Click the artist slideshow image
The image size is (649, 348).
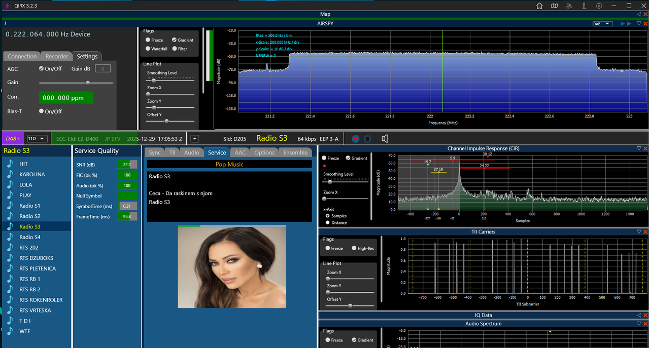pyautogui.click(x=232, y=267)
